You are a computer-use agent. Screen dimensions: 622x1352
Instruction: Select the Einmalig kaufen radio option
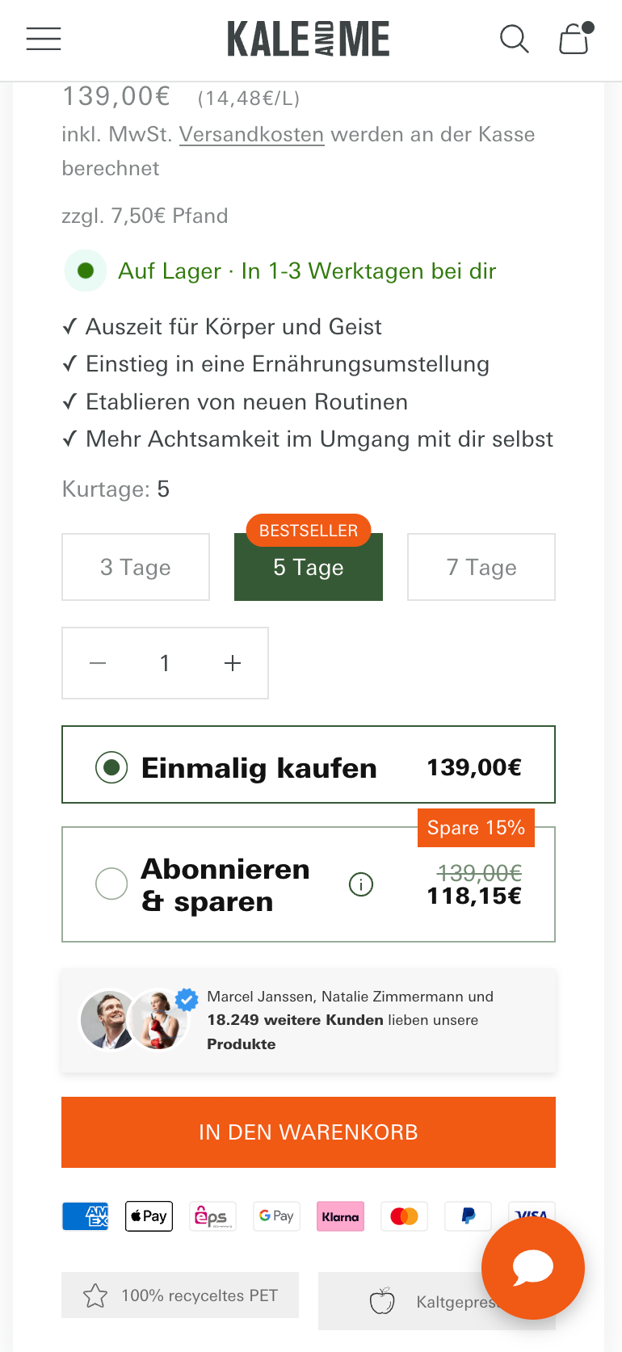111,766
